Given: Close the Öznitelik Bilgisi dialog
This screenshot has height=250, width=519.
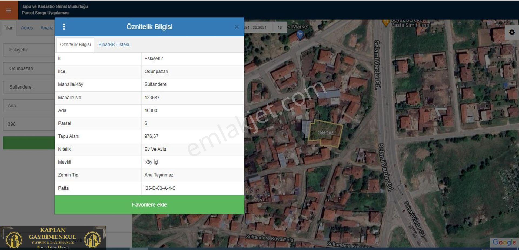Looking at the screenshot, I should tap(237, 27).
